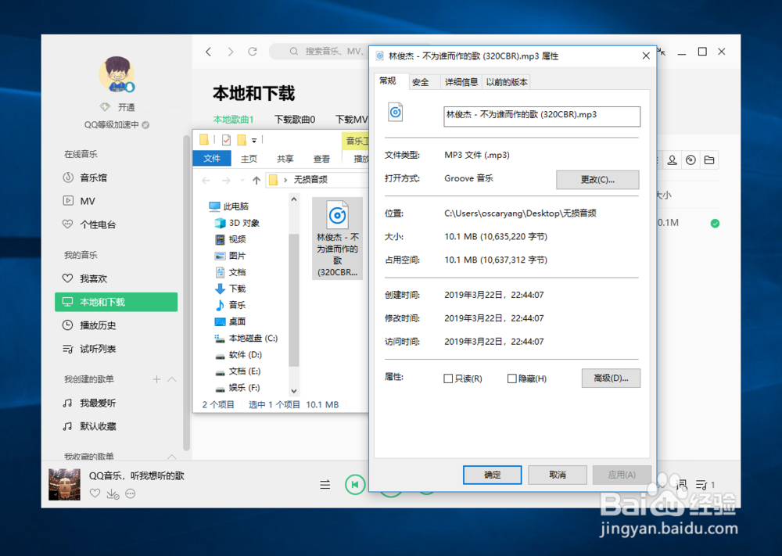
Task: Select 视频 in Explorer tree
Action: click(x=231, y=239)
